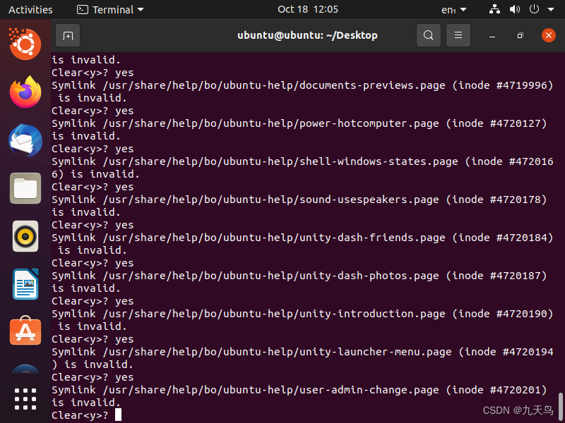Click the terminal scrollbar thumb
The image size is (565, 423).
[x=560, y=407]
